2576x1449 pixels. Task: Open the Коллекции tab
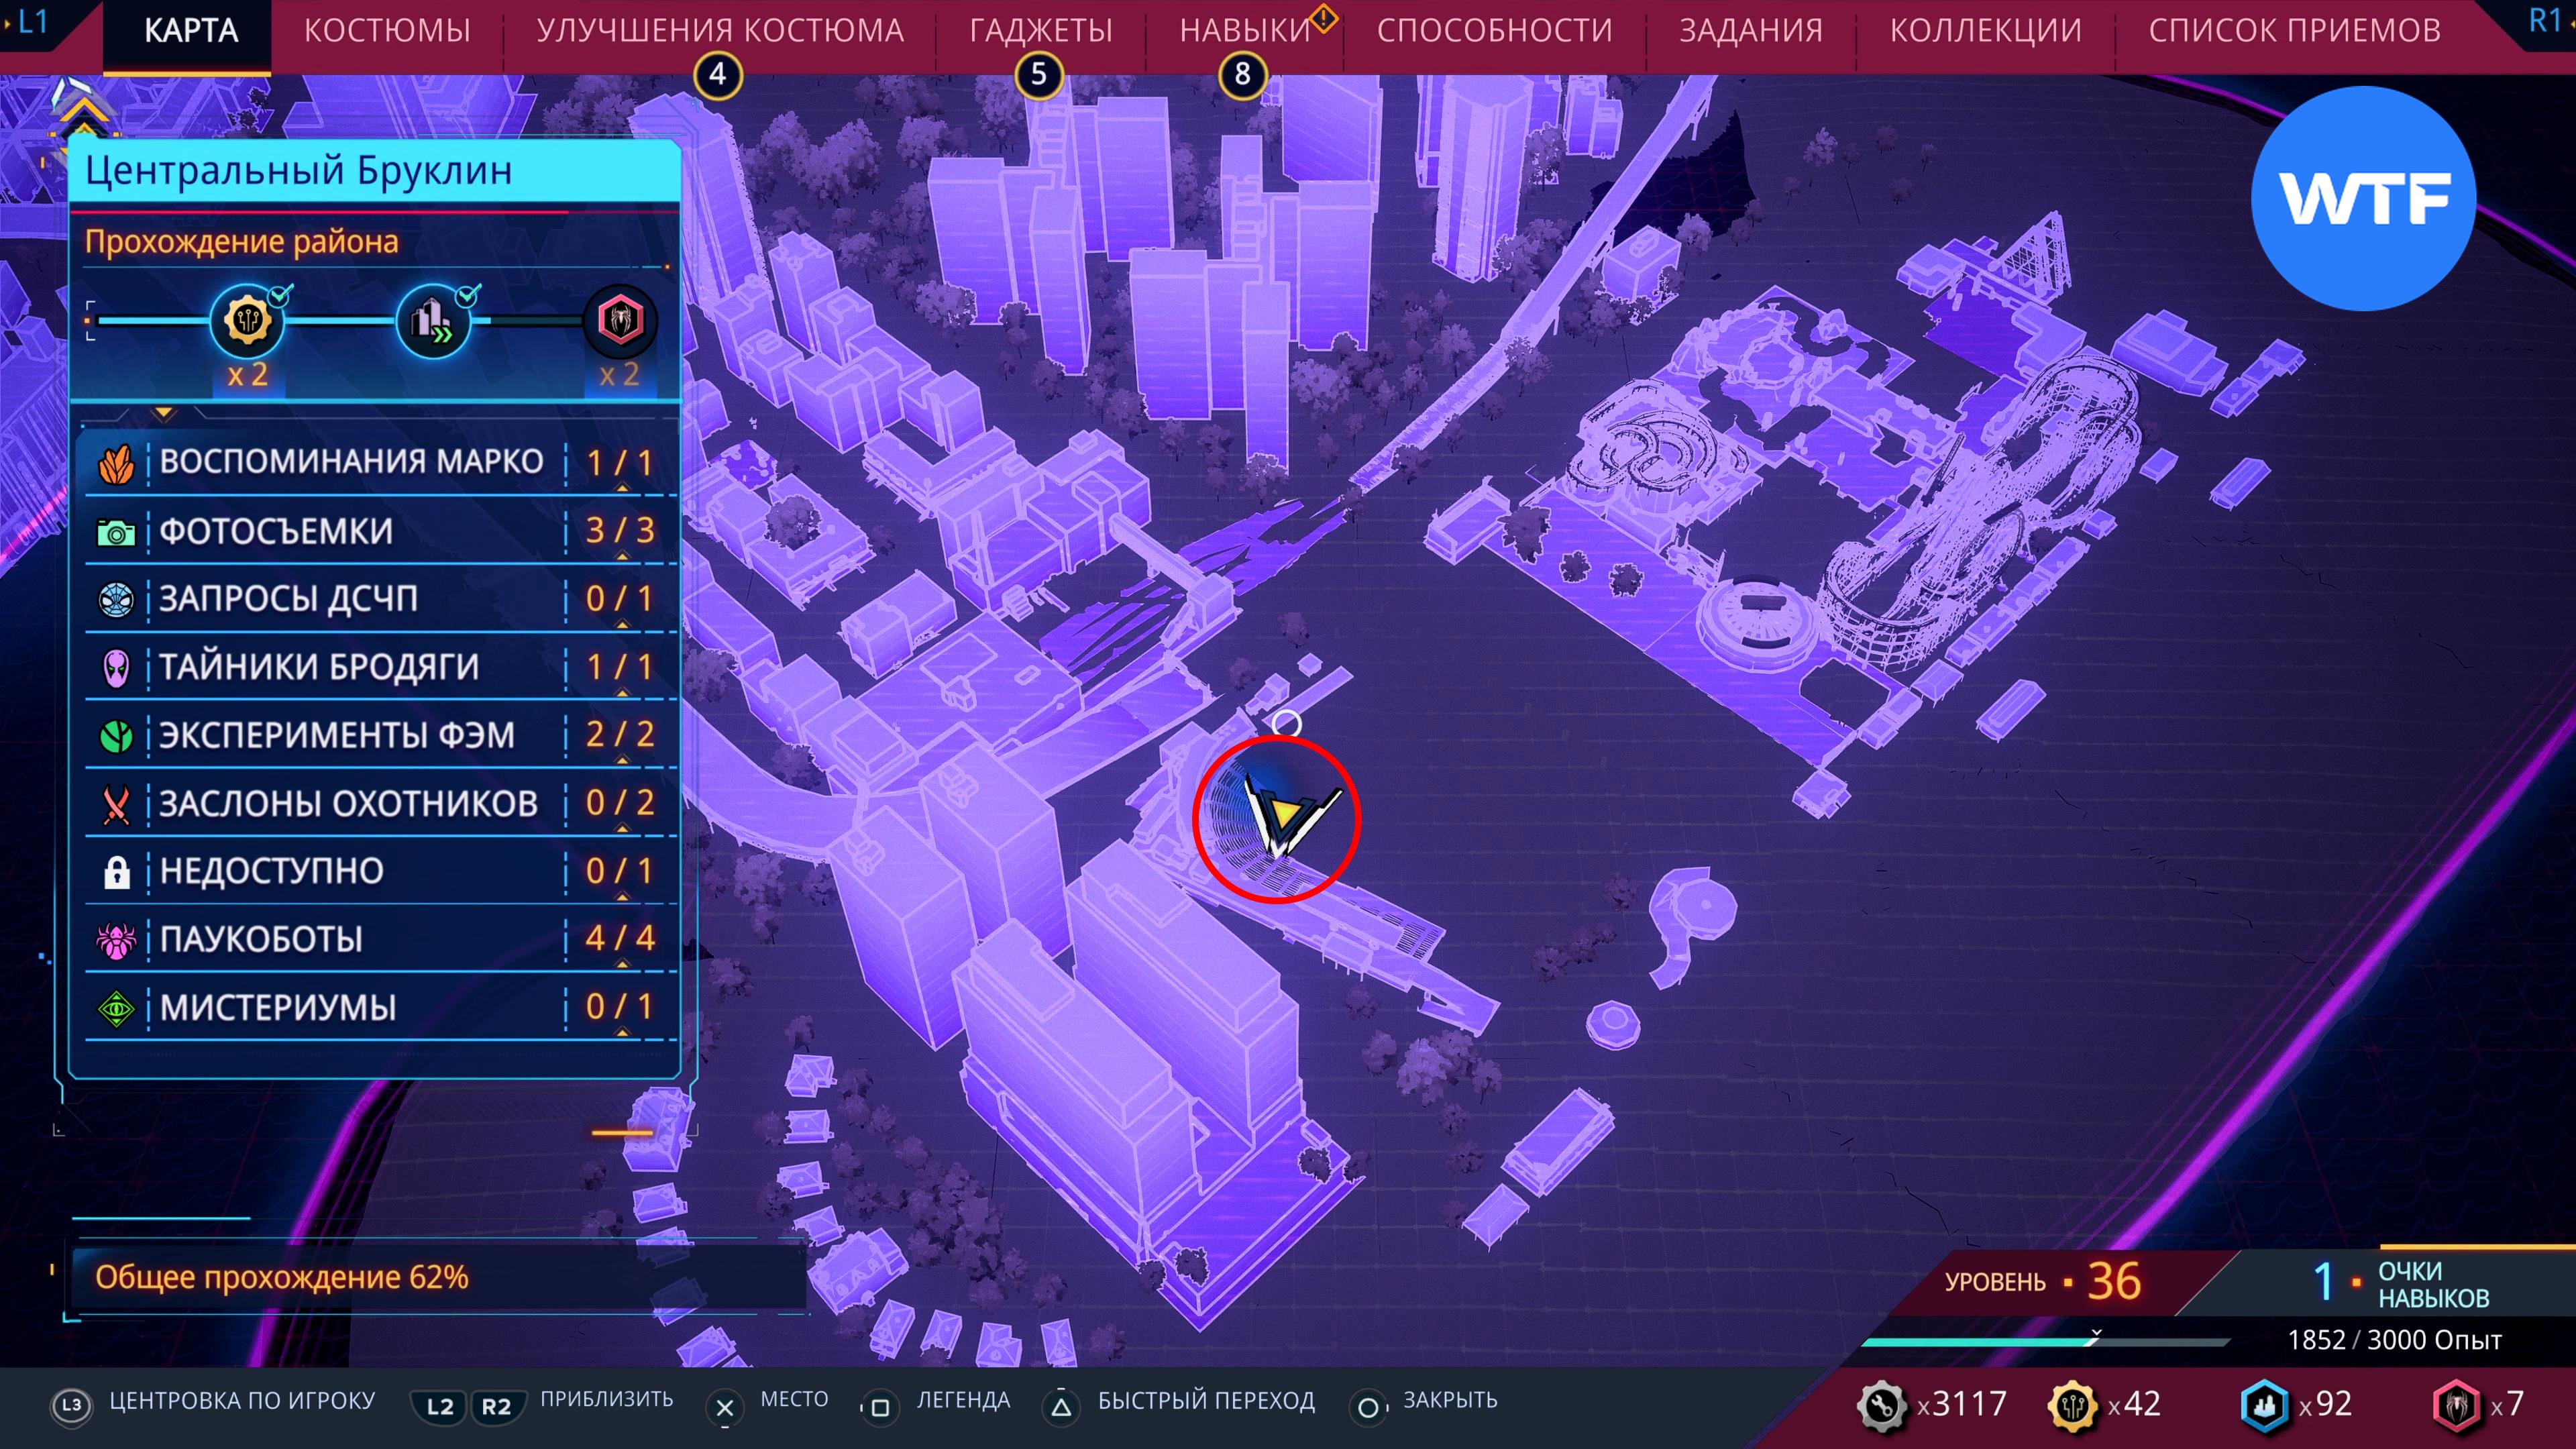pos(1985,31)
